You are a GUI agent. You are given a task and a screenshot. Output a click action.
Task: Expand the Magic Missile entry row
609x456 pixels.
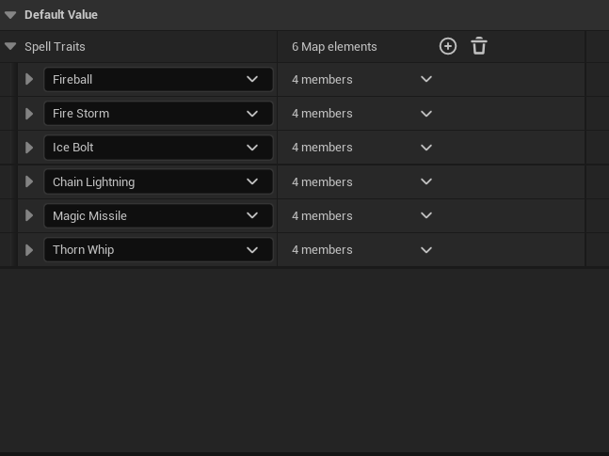coord(29,215)
